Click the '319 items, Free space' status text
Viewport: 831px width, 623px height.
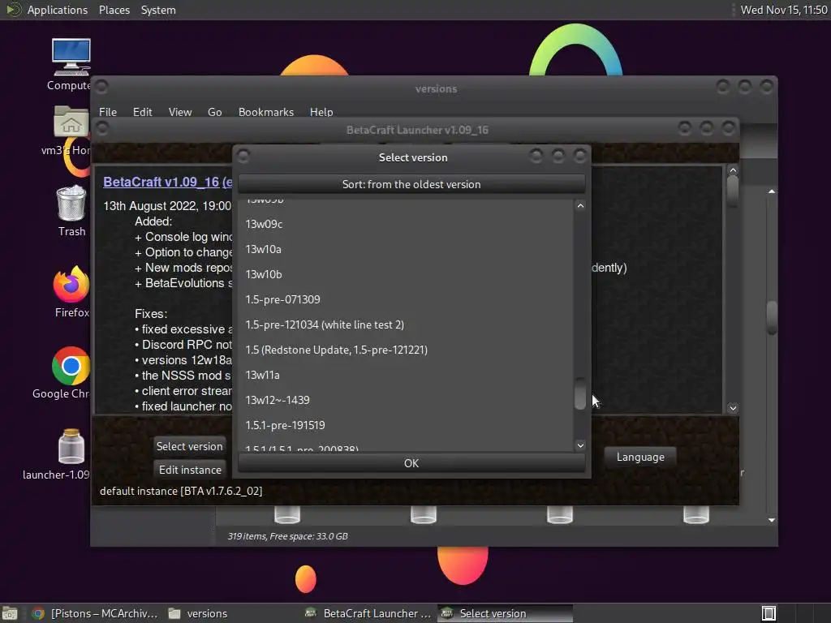click(288, 536)
